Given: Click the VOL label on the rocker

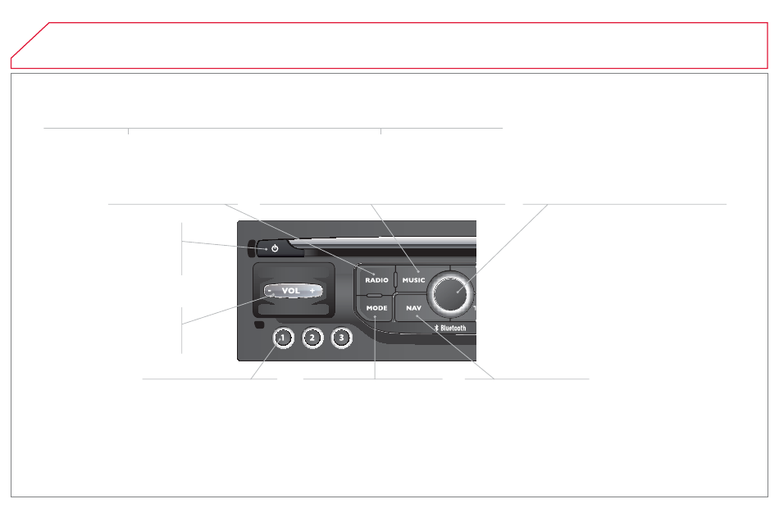Looking at the screenshot, I should click(290, 291).
